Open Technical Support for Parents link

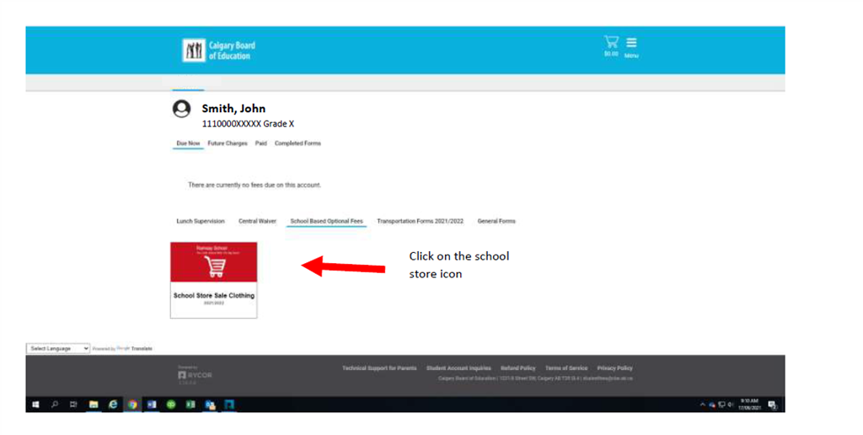click(379, 368)
